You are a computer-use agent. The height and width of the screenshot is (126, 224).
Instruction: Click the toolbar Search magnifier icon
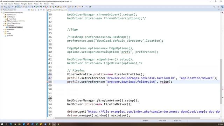point(214,7)
